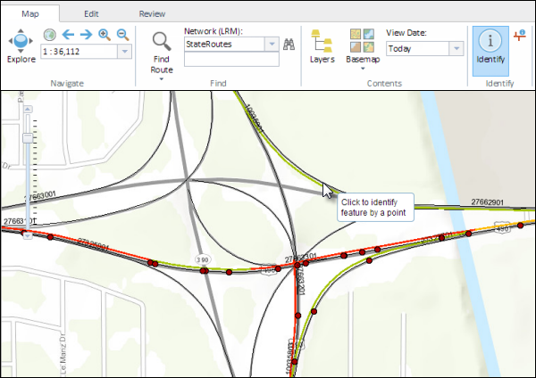Screen dimensions: 536x378
Task: Open the View Date dropdown
Action: pyautogui.click(x=456, y=49)
